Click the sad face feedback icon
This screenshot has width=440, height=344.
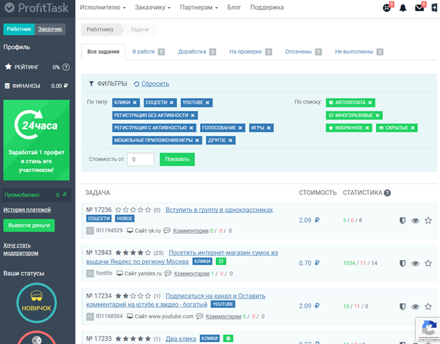tap(386, 8)
